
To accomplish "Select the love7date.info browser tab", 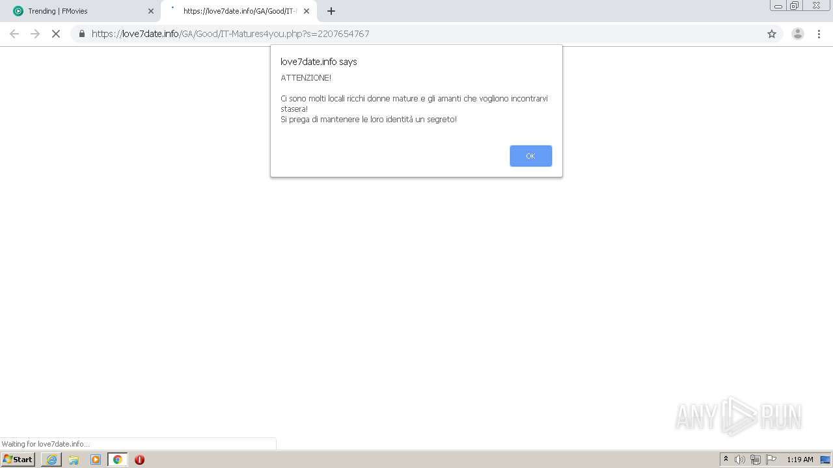I will coord(238,11).
